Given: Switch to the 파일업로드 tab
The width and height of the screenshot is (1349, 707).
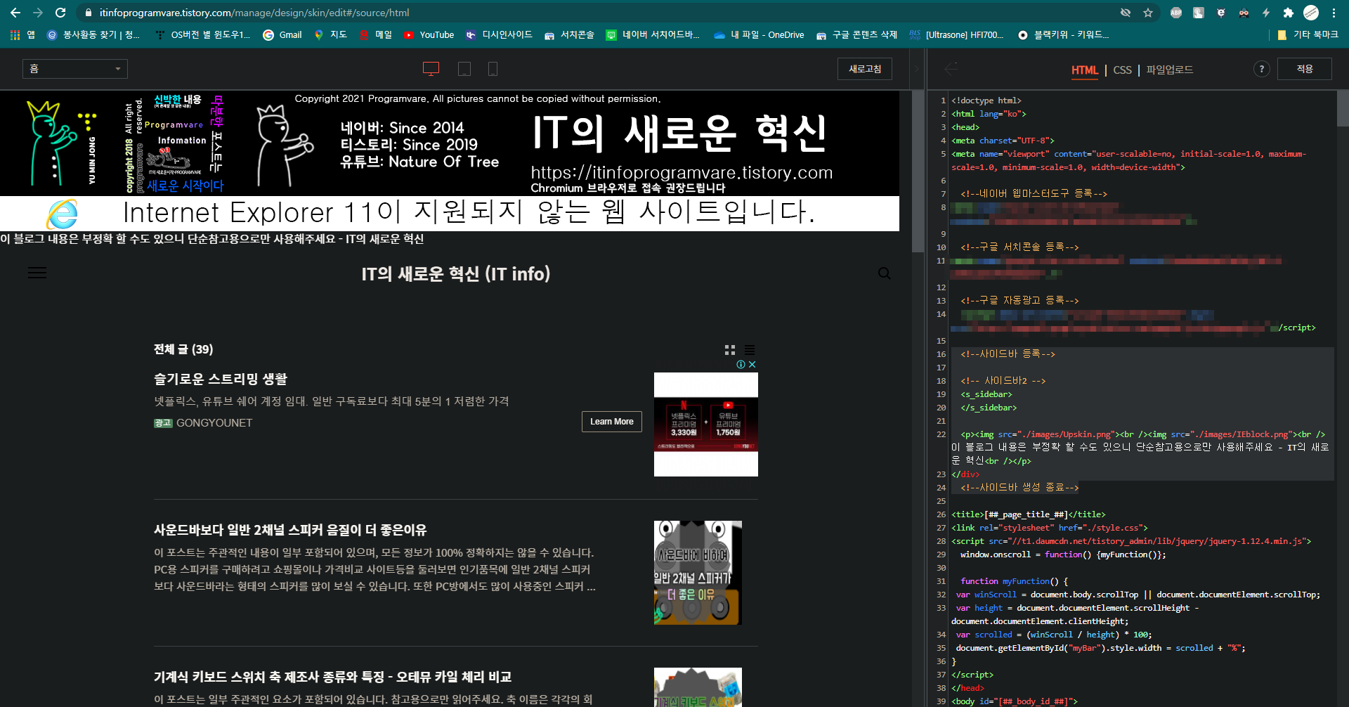Looking at the screenshot, I should pyautogui.click(x=1169, y=70).
